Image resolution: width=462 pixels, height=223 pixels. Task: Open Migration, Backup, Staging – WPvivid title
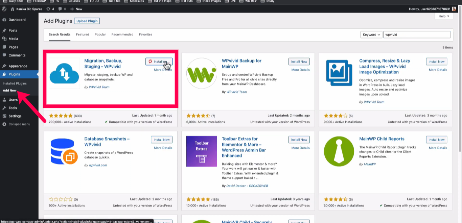click(103, 64)
